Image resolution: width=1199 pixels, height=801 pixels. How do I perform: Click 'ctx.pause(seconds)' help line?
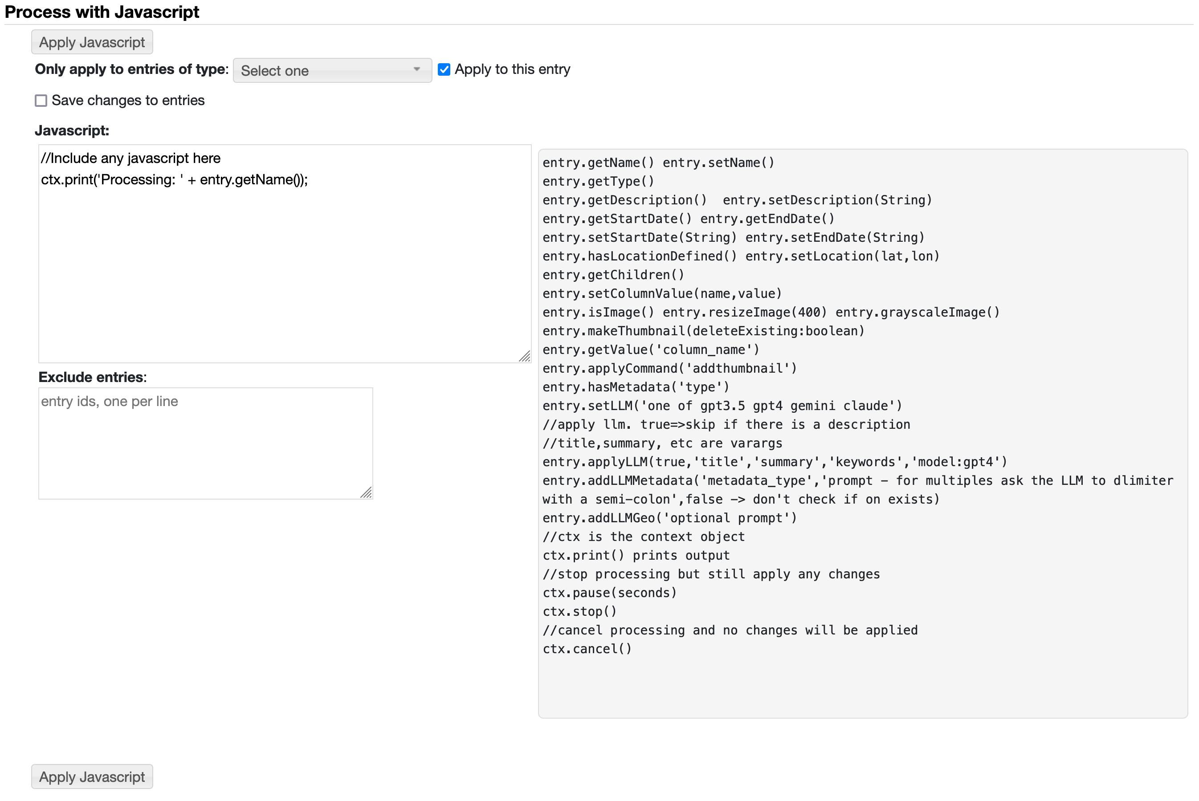click(x=609, y=593)
